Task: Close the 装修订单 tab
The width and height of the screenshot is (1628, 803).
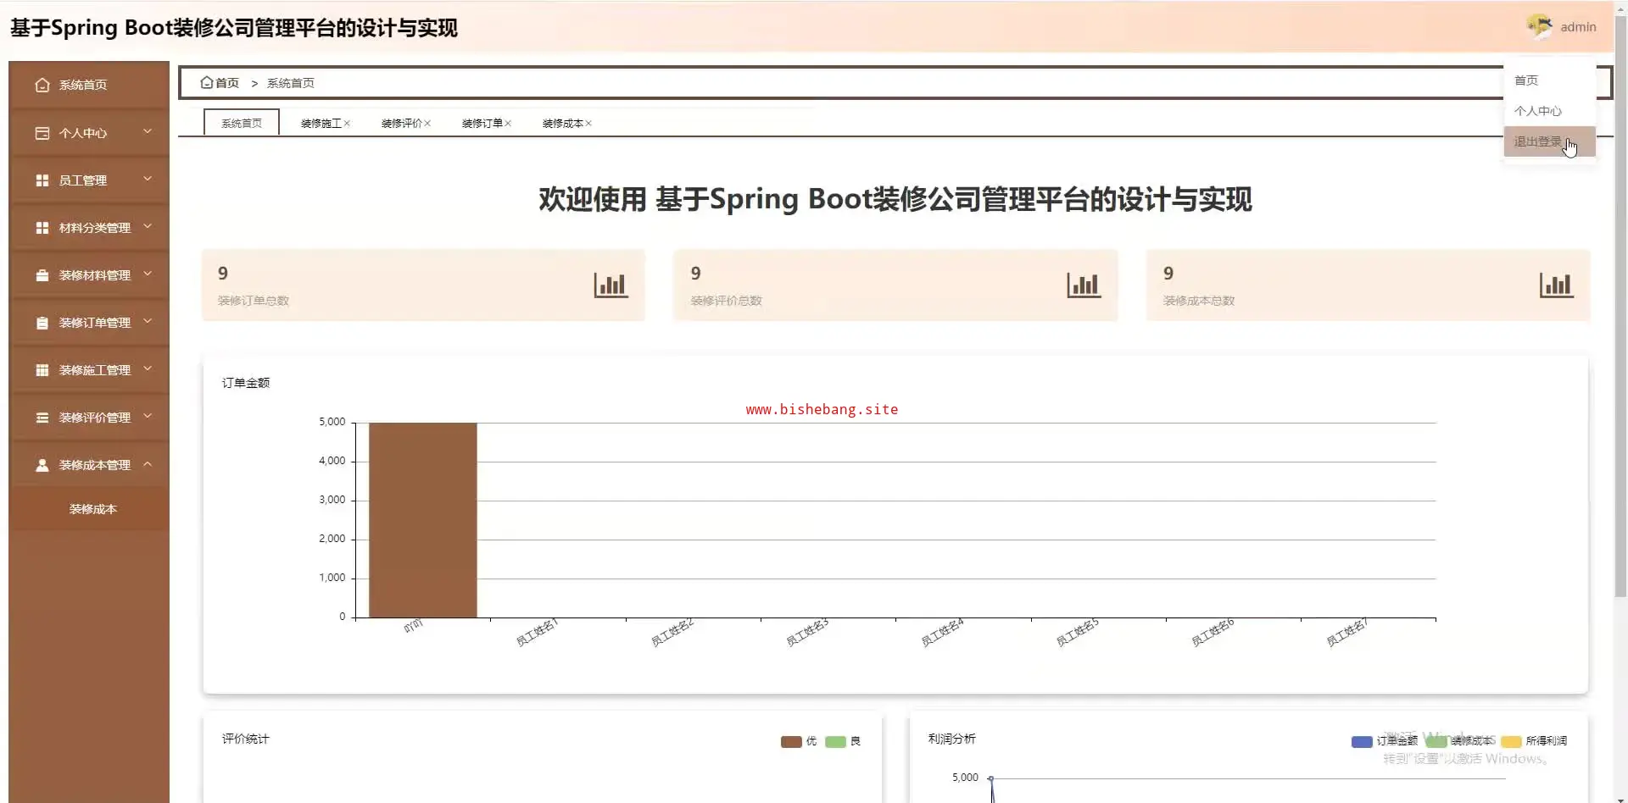Action: (508, 124)
